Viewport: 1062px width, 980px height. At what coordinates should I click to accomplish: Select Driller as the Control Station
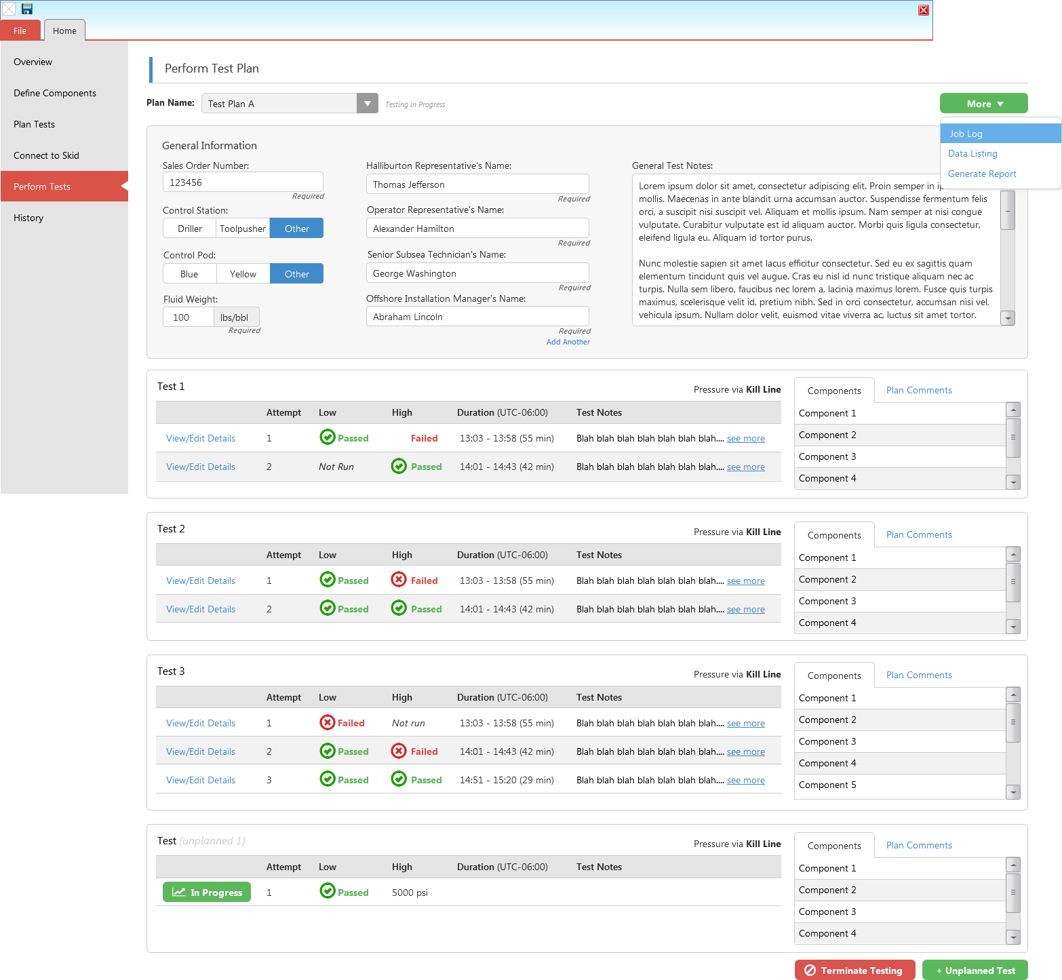click(190, 229)
